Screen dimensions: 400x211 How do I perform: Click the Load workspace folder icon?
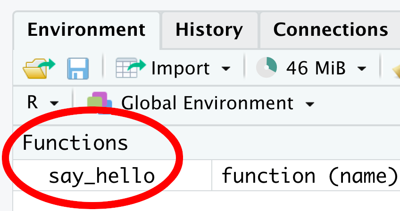[39, 68]
